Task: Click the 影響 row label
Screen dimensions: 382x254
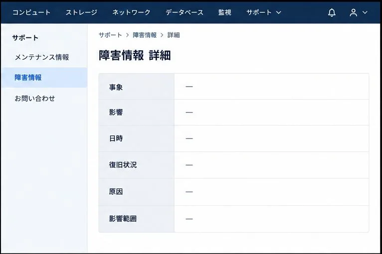Action: pos(116,113)
